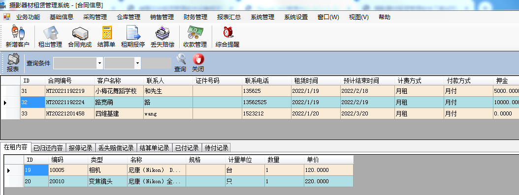Click item code 20010 cell
Image resolution: width=519 pixels, height=195 pixels.
(68, 181)
